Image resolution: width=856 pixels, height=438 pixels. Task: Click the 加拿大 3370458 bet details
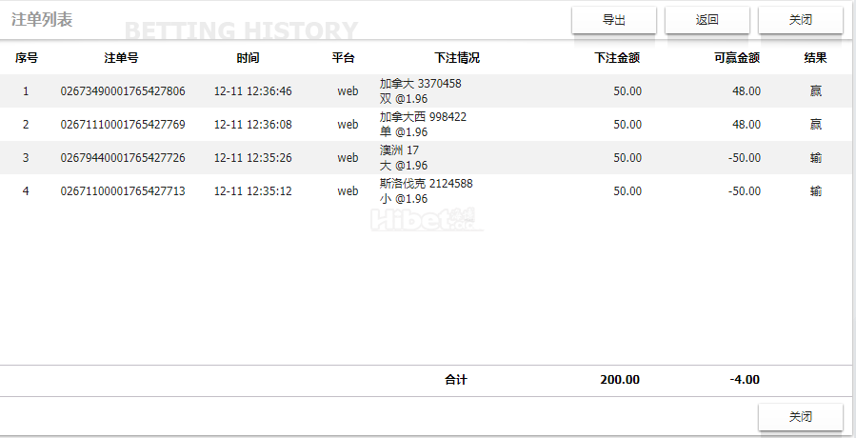[421, 84]
